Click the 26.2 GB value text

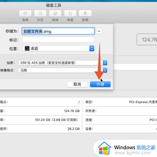(x=73, y=129)
